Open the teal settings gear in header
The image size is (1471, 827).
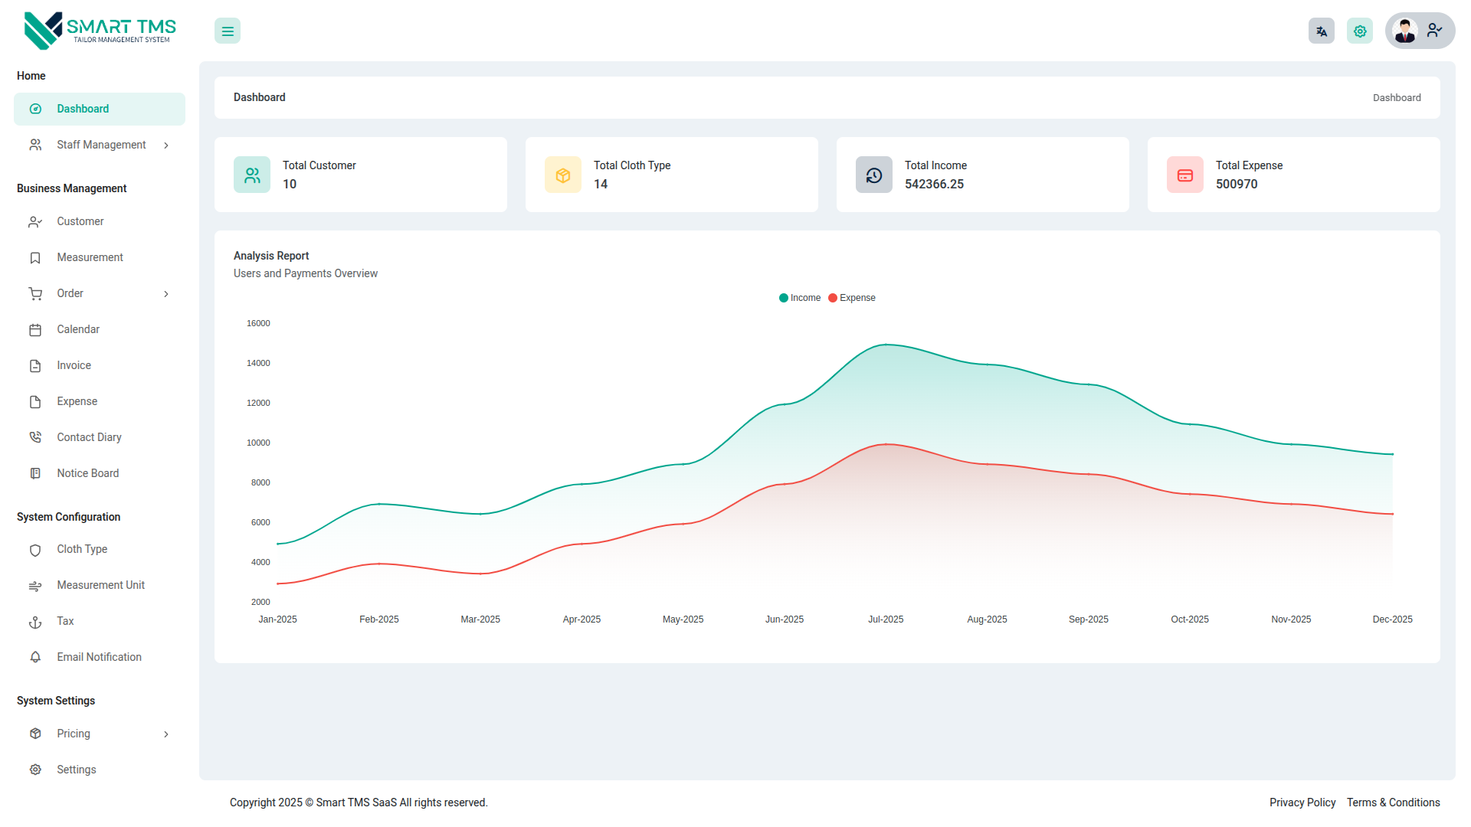pyautogui.click(x=1360, y=31)
